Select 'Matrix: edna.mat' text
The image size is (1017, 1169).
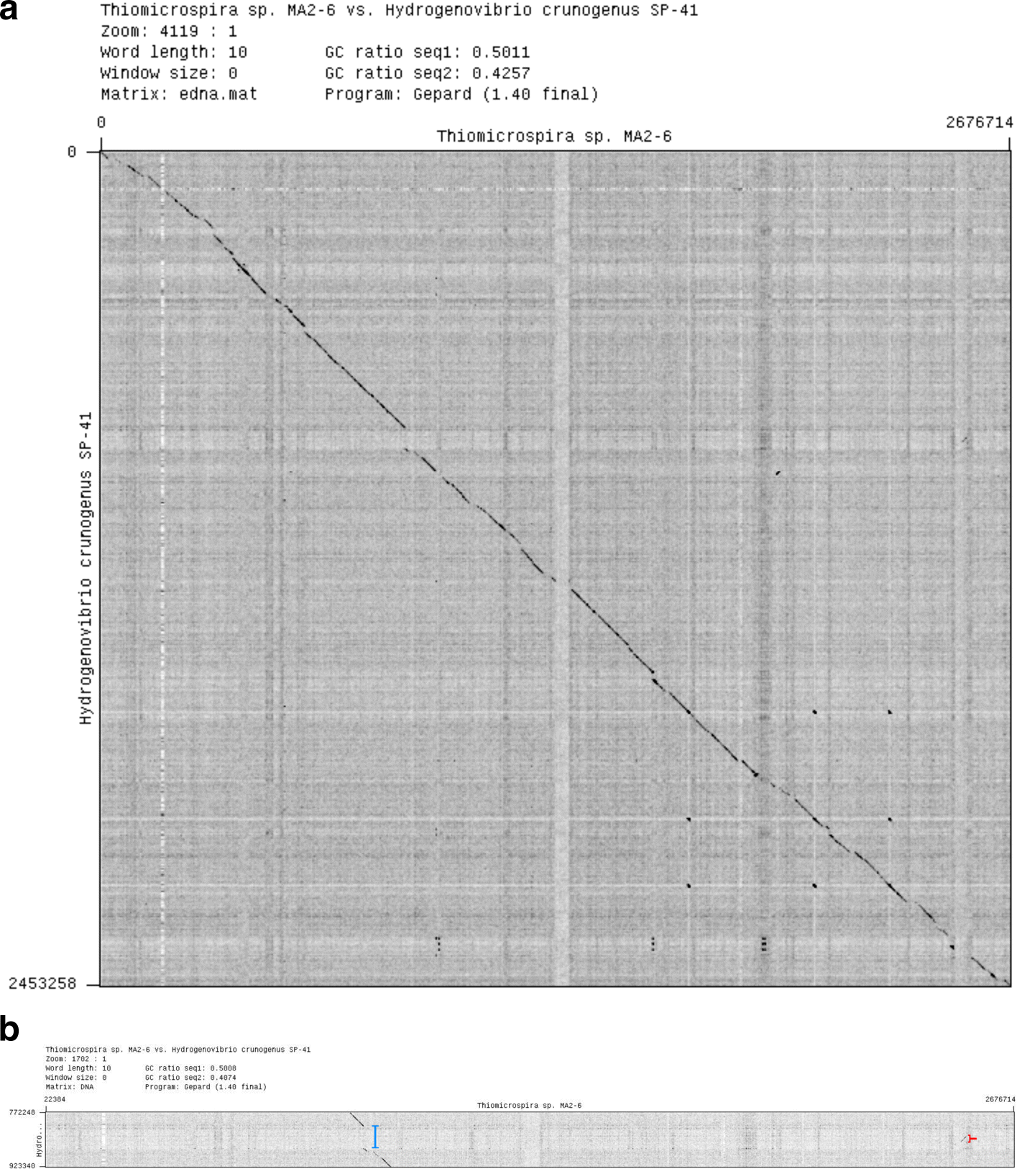coord(179,93)
